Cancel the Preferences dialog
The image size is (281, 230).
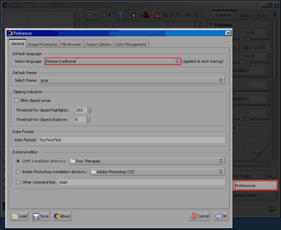tap(200, 216)
